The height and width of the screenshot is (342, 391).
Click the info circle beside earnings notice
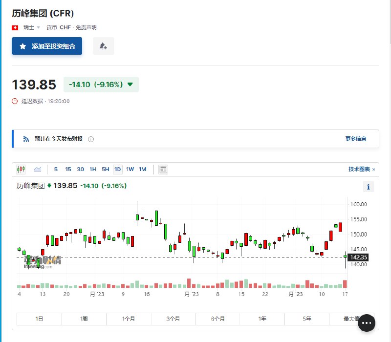[x=91, y=139]
